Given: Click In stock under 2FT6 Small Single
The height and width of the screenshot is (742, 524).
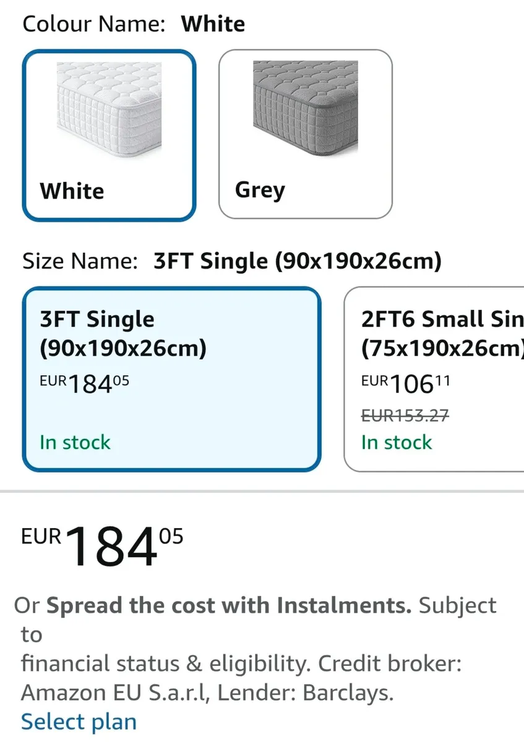Looking at the screenshot, I should (396, 442).
